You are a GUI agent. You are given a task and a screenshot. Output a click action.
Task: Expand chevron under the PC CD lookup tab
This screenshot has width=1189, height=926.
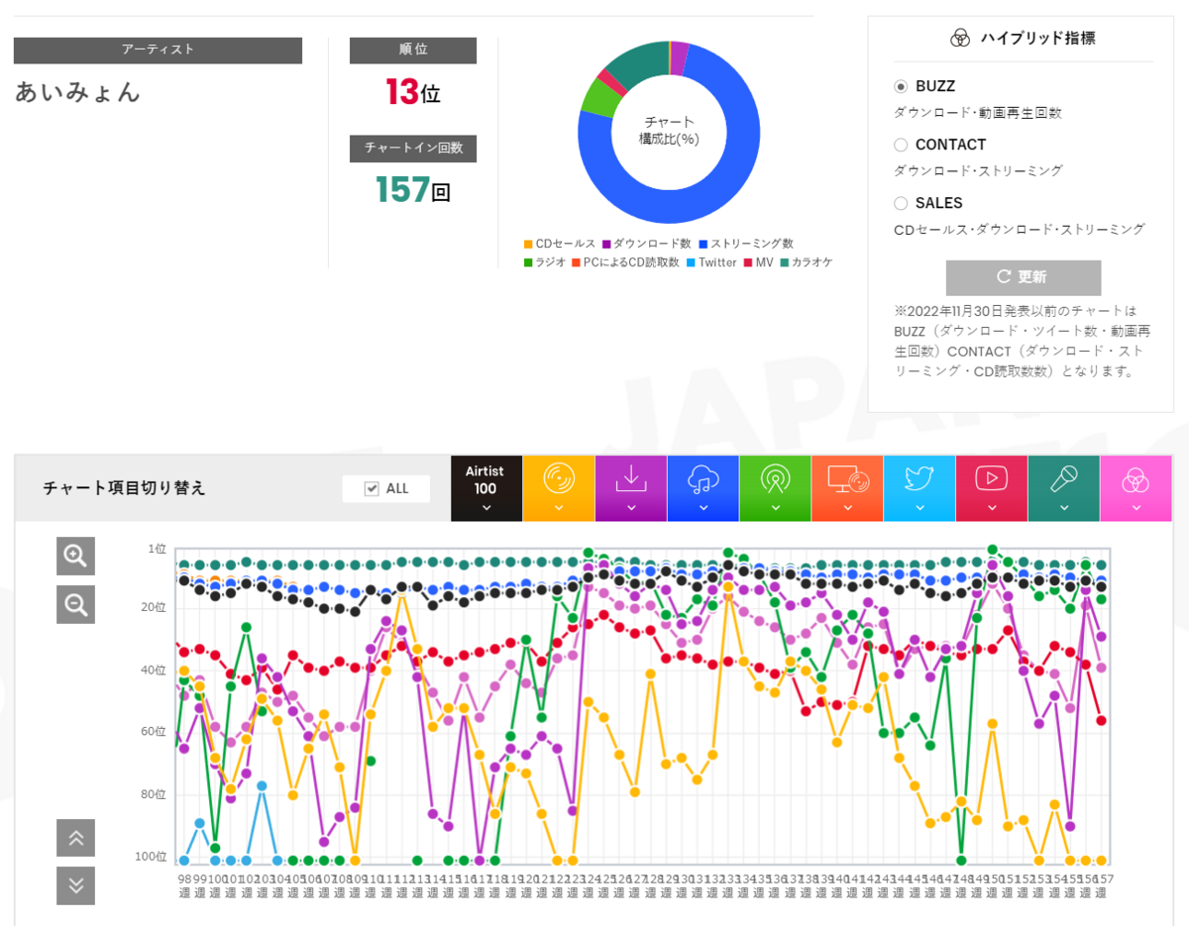click(x=848, y=508)
